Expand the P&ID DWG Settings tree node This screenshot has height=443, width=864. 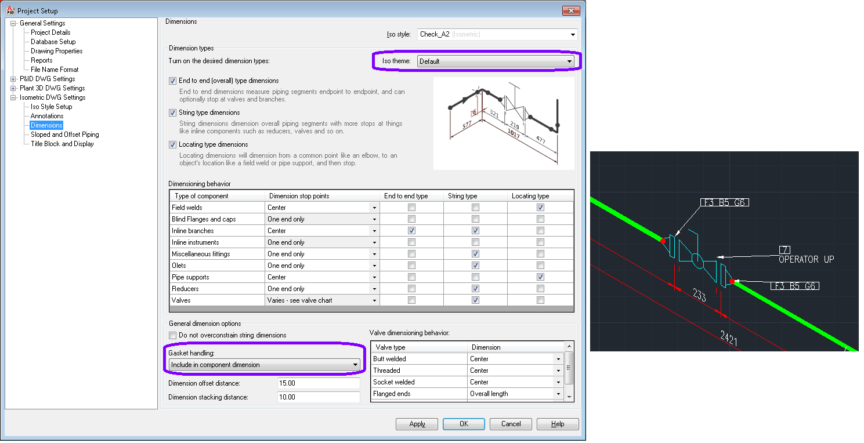pyautogui.click(x=13, y=78)
